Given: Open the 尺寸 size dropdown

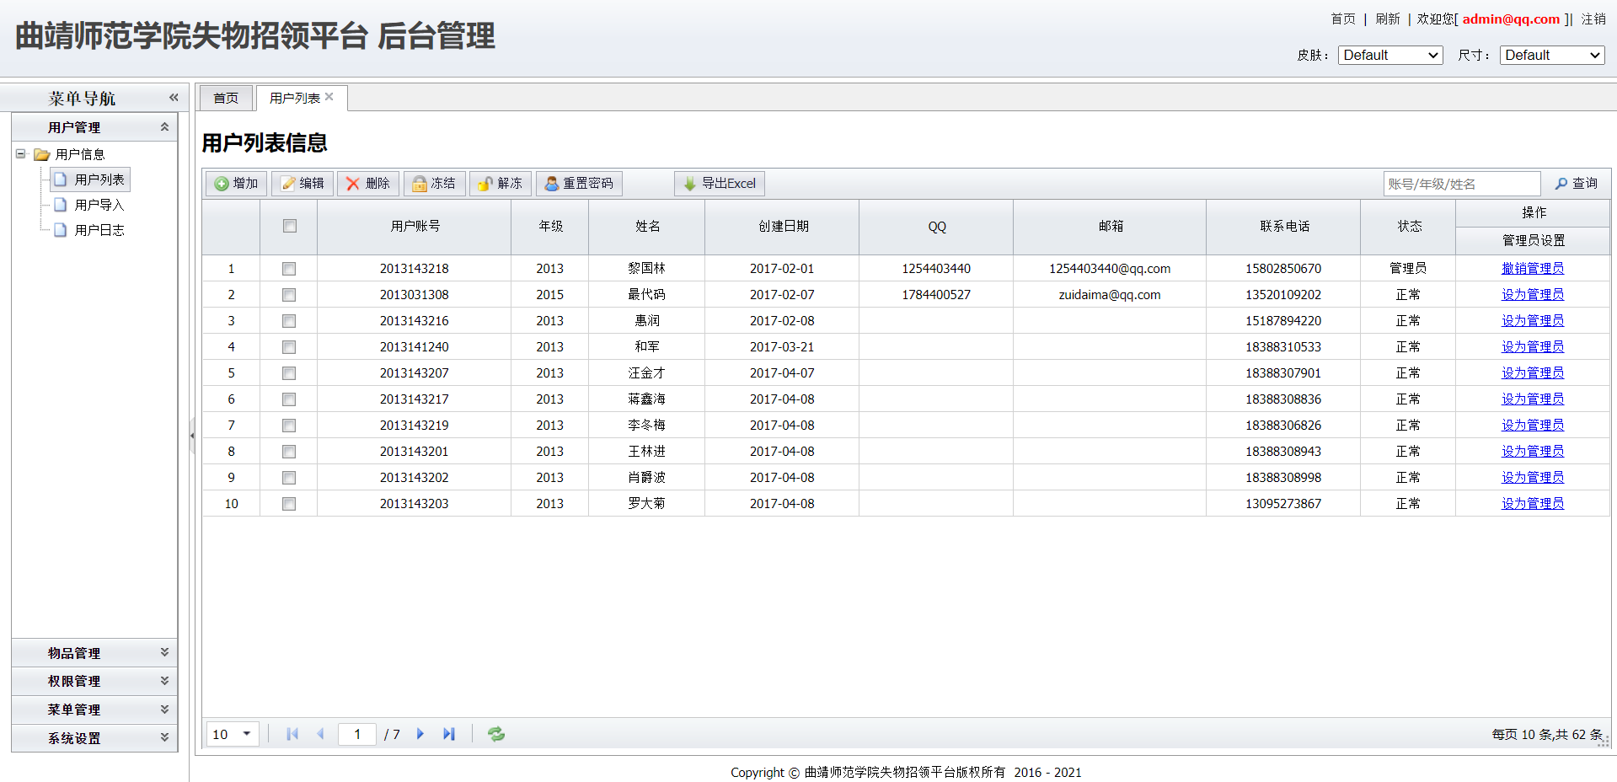Looking at the screenshot, I should coord(1552,55).
